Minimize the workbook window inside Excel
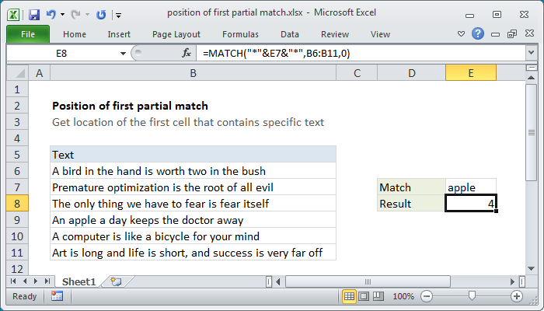This screenshot has width=544, height=311. coord(496,34)
